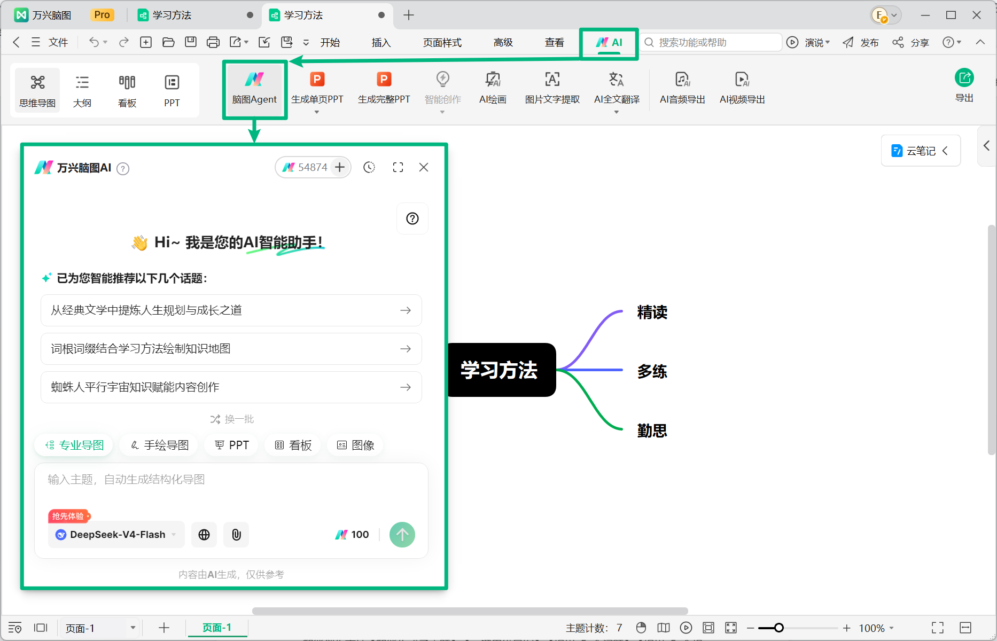The width and height of the screenshot is (997, 641).
Task: Switch to 大纲 outline view
Action: click(82, 90)
